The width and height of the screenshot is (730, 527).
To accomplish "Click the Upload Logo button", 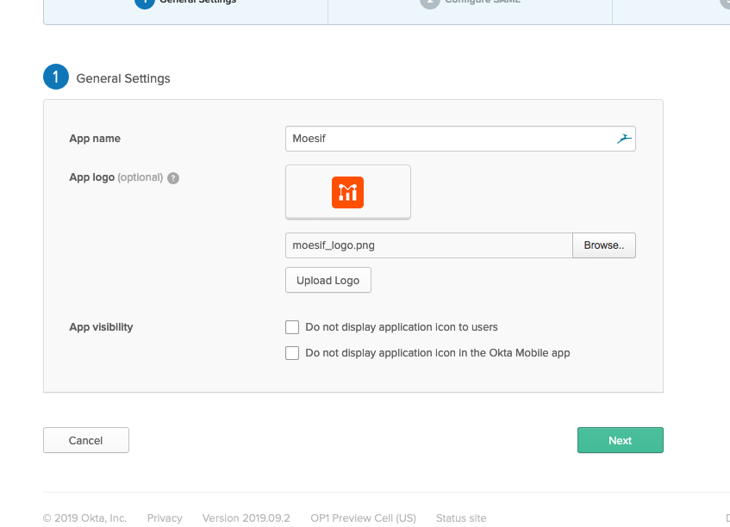I will [328, 280].
